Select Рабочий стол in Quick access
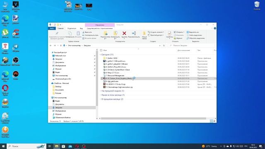The height and width of the screenshot is (149, 265). (60, 55)
